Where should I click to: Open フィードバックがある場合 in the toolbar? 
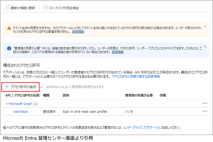click(x=66, y=7)
